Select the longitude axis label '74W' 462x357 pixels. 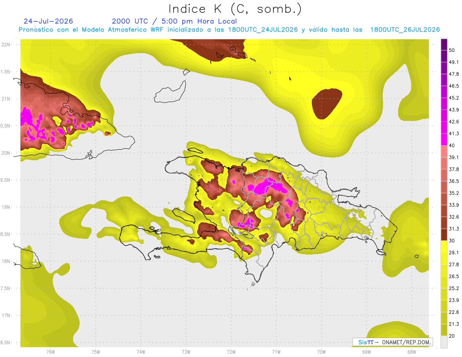(x=141, y=352)
